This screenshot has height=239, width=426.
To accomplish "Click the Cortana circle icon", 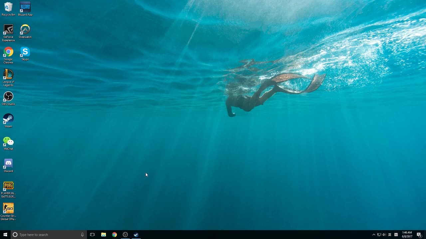I will tap(15, 235).
